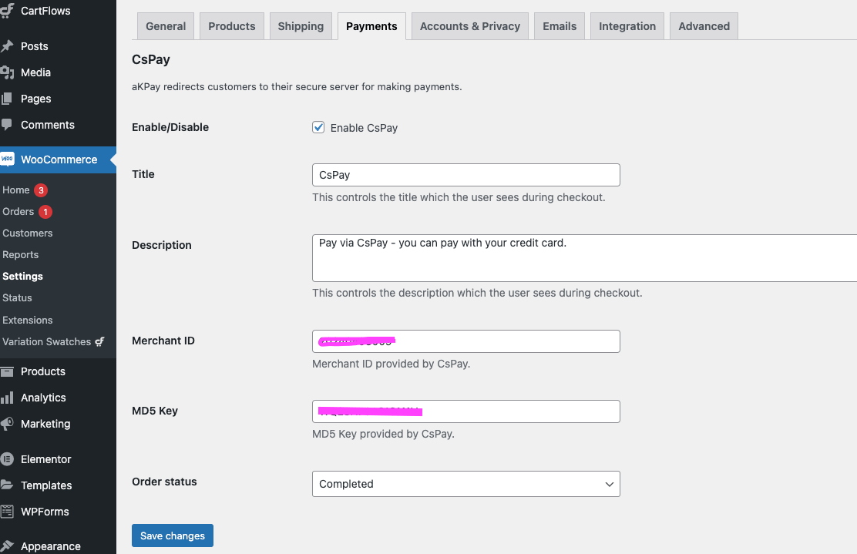The width and height of the screenshot is (857, 554).
Task: Open the Extensions submenu link
Action: (27, 321)
